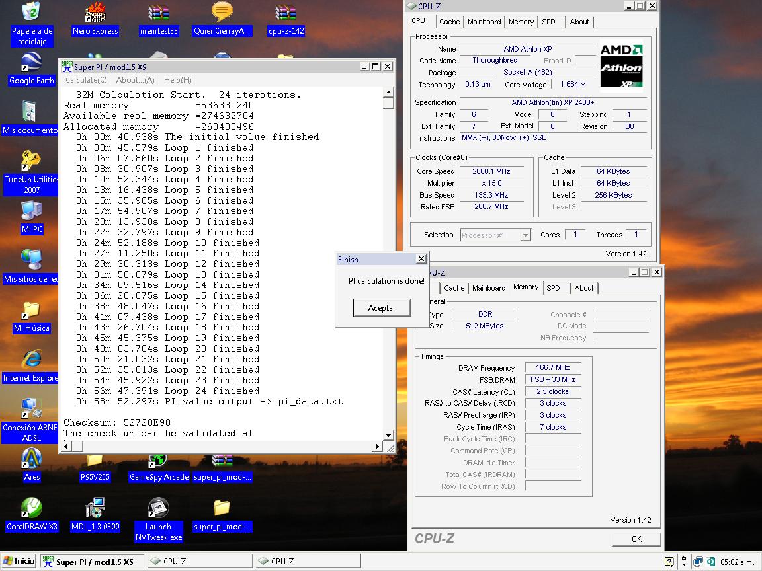Click the Specification AMD Athlon(tm) XP 2400+ field

553,102
